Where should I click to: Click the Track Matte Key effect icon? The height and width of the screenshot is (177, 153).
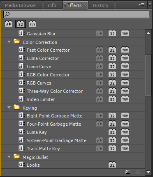[x=22, y=148]
